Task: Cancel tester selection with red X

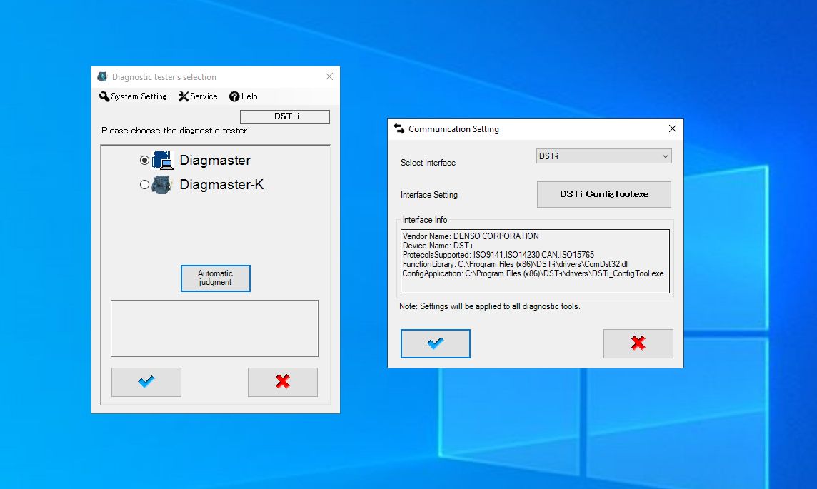Action: pyautogui.click(x=282, y=382)
